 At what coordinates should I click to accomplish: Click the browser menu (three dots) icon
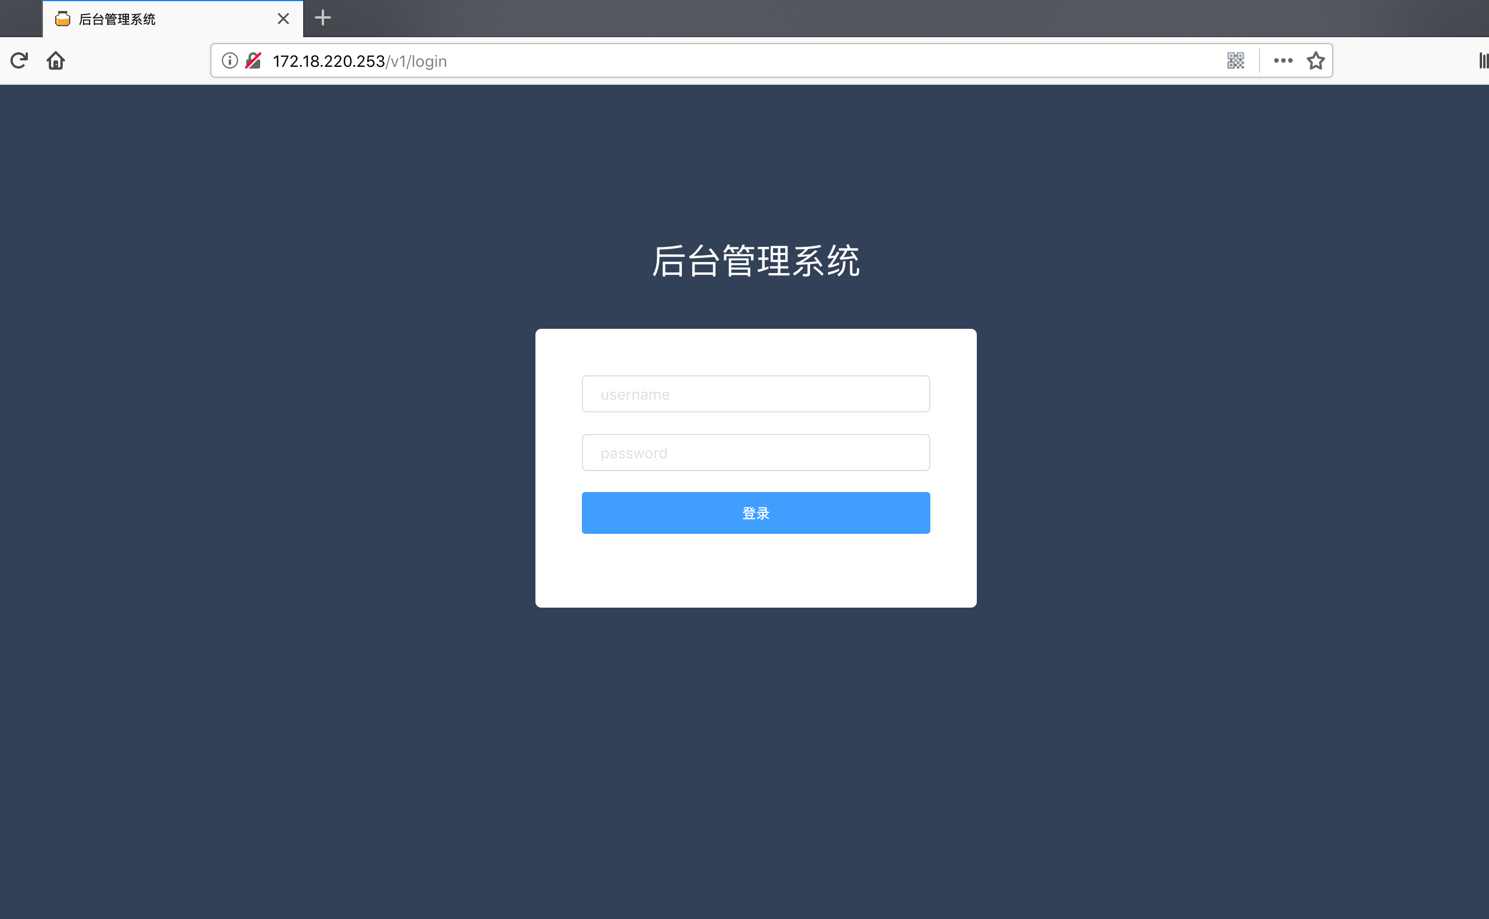[x=1281, y=60]
